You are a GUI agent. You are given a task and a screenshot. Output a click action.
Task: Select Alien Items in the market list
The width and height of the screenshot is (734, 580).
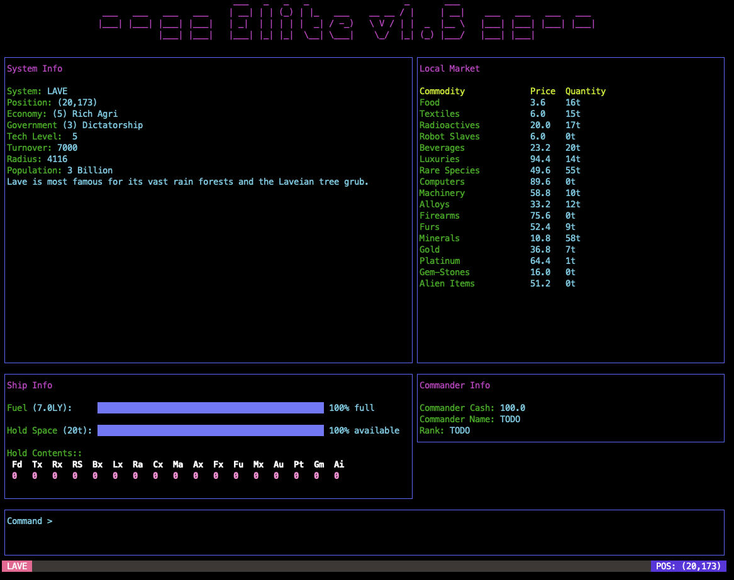click(x=447, y=283)
